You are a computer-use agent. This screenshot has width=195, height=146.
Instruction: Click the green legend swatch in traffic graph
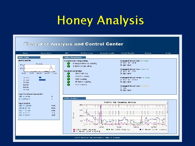coord(107,130)
